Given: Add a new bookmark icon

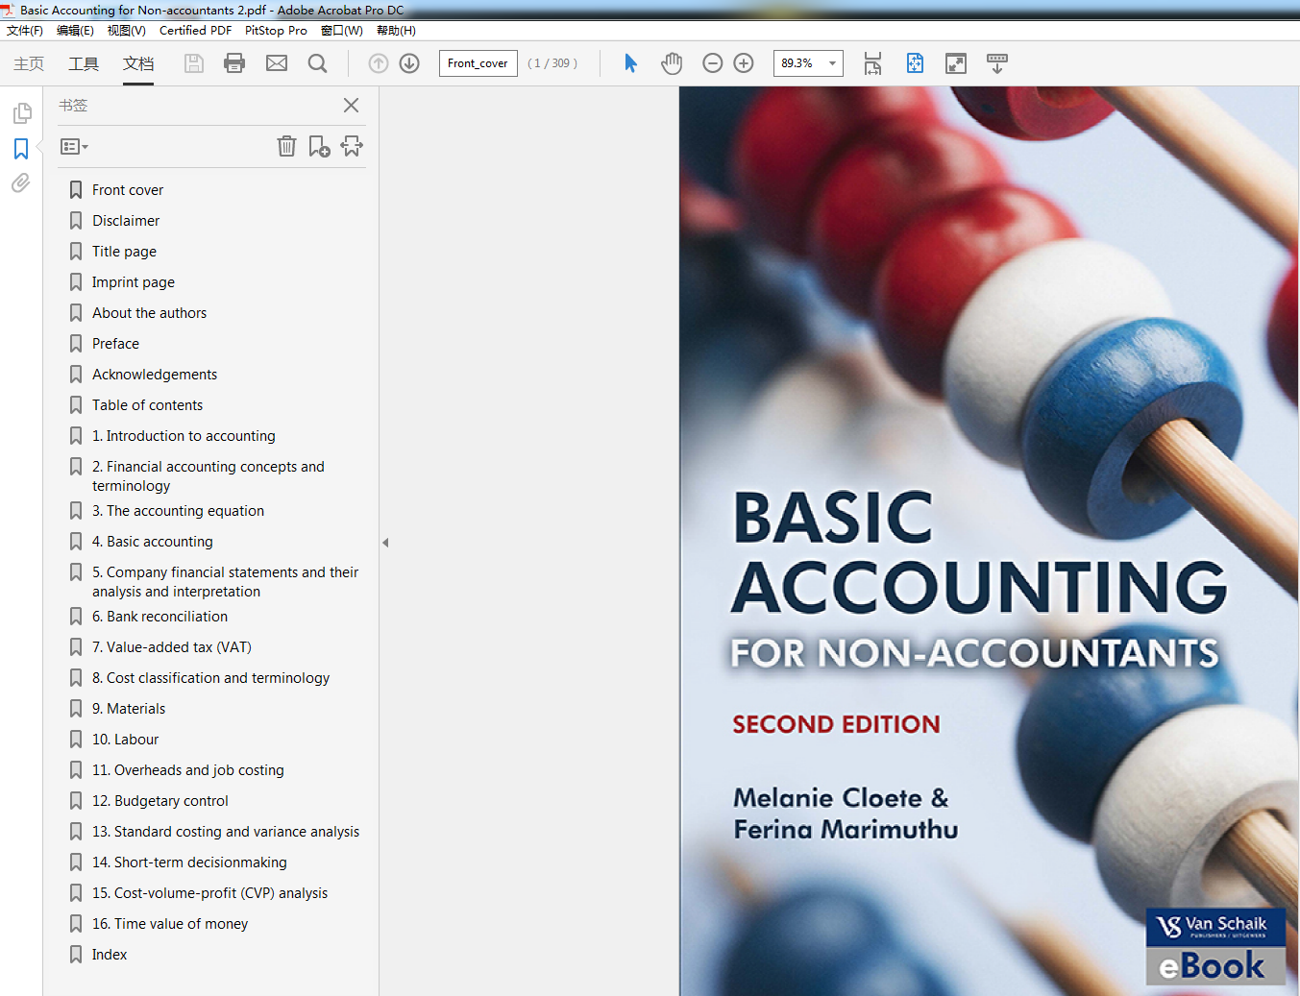Looking at the screenshot, I should (319, 146).
